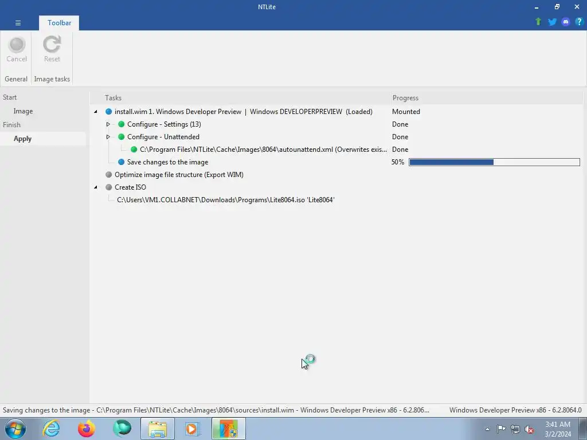The image size is (587, 440).
Task: Click gray status dot of Optimize image row
Action: [108, 175]
